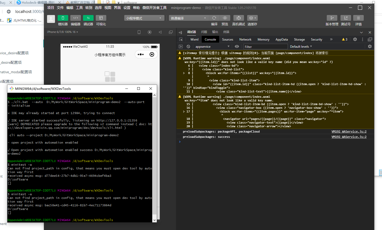Open the Network tab
Image resolution: width=382 pixels, height=230 pixels.
pos(245,40)
